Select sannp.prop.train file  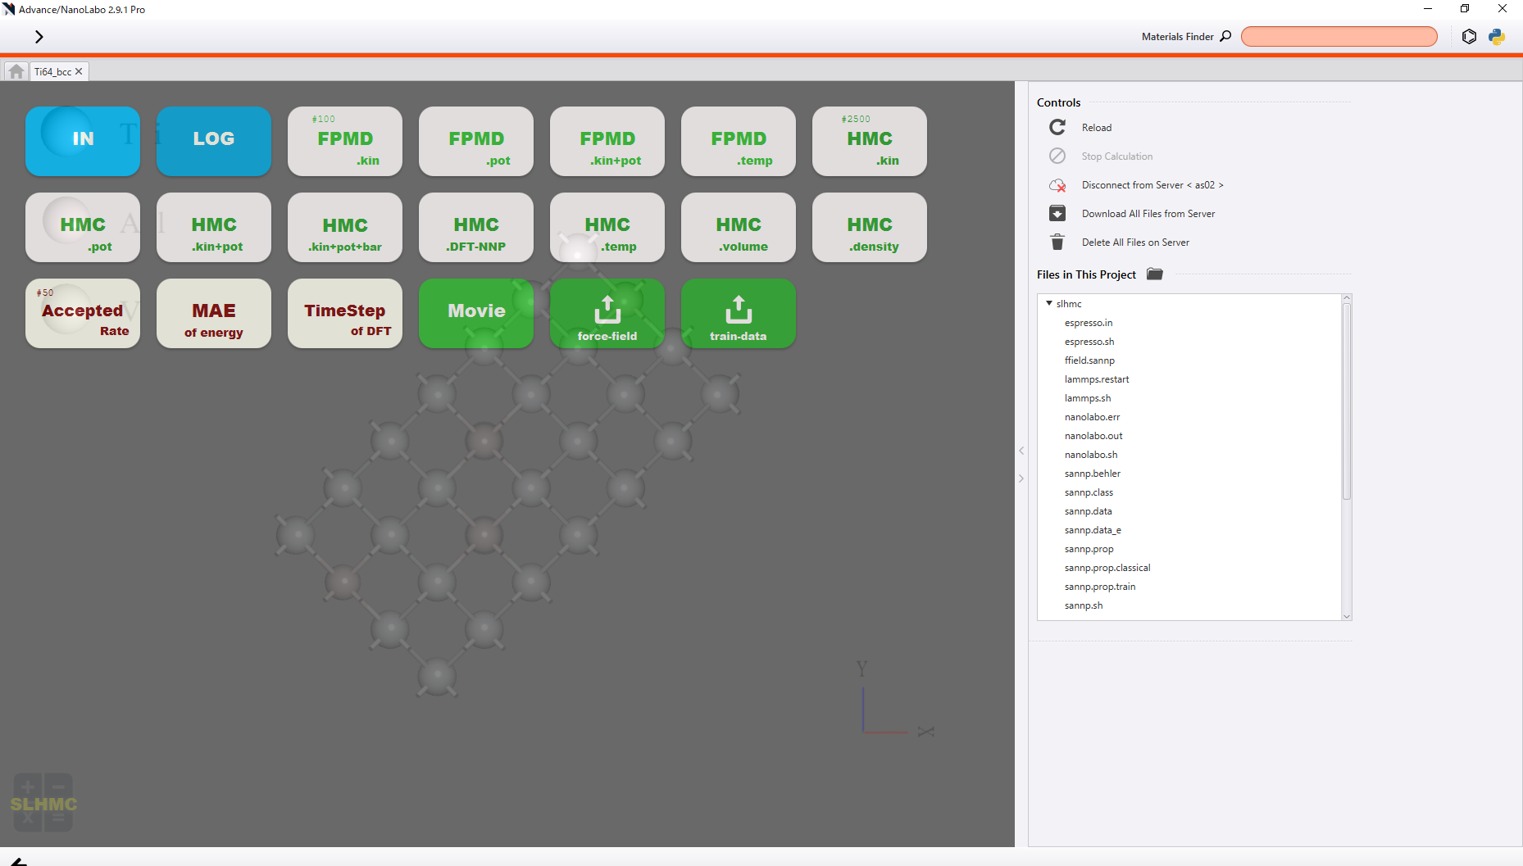[x=1100, y=587]
